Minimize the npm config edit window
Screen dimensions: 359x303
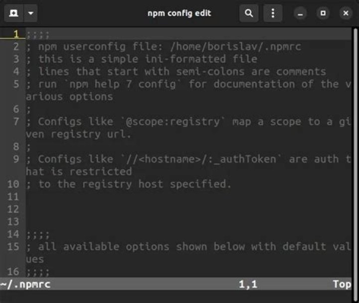[x=300, y=13]
